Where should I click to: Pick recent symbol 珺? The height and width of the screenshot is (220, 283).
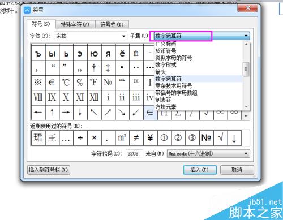point(38,138)
